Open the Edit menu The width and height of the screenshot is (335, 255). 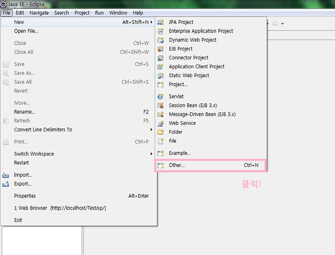(20, 13)
